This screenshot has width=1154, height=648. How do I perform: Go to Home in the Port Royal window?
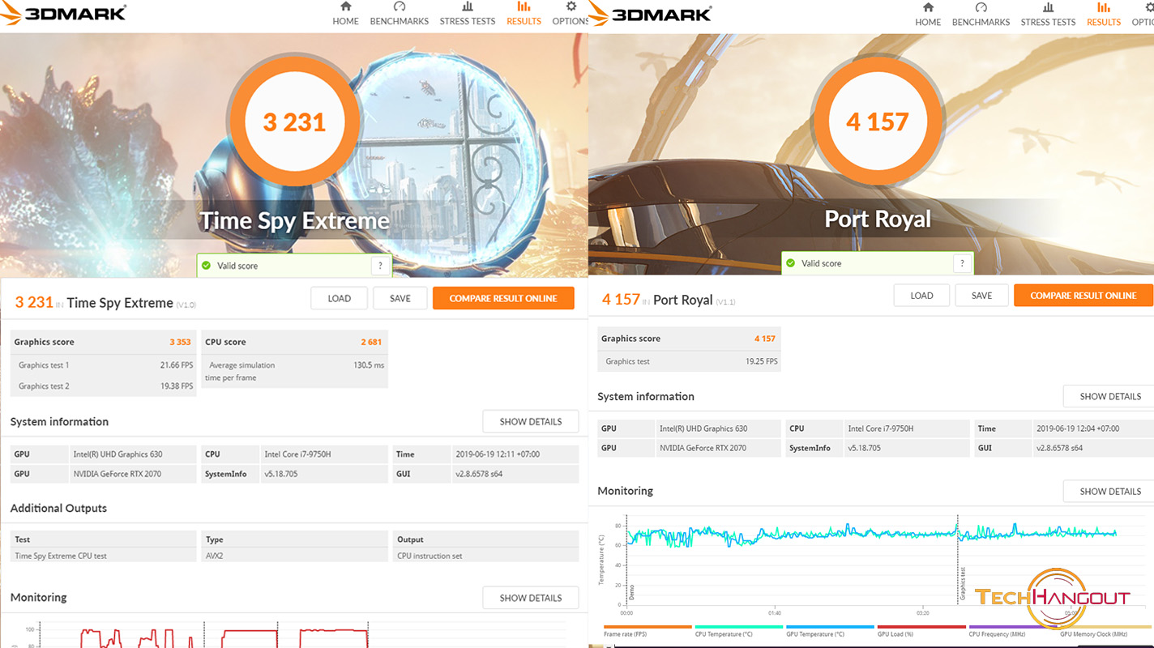pos(928,15)
